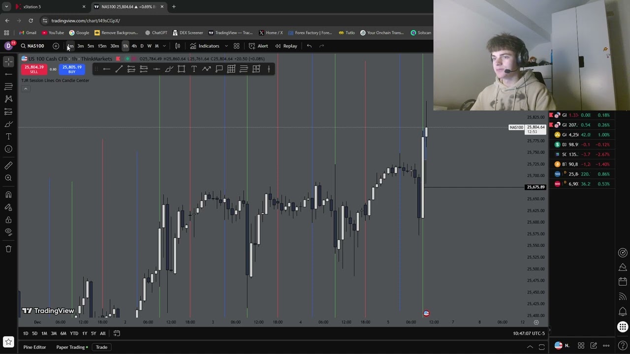The height and width of the screenshot is (354, 630).
Task: Open the new browser tab plus button
Action: (174, 7)
